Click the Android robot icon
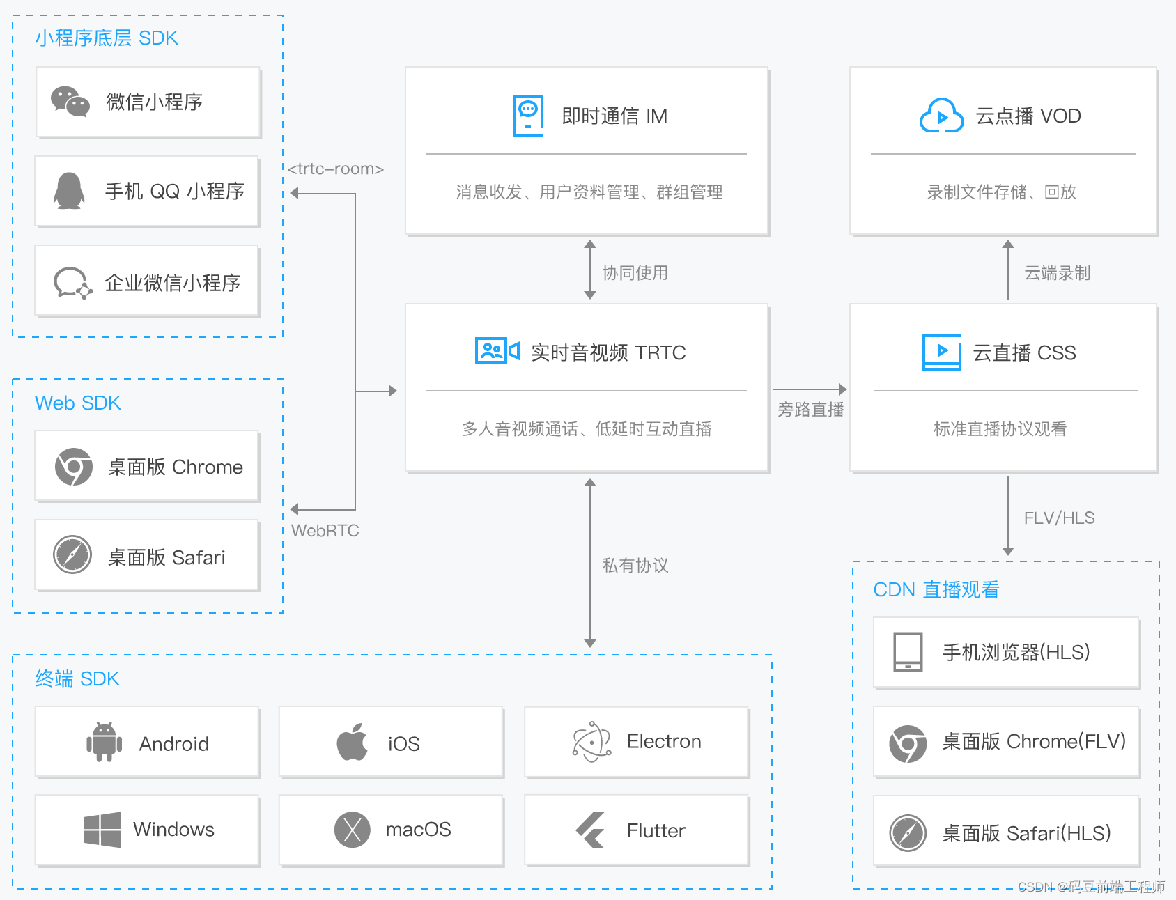This screenshot has width=1176, height=900. coord(105,741)
